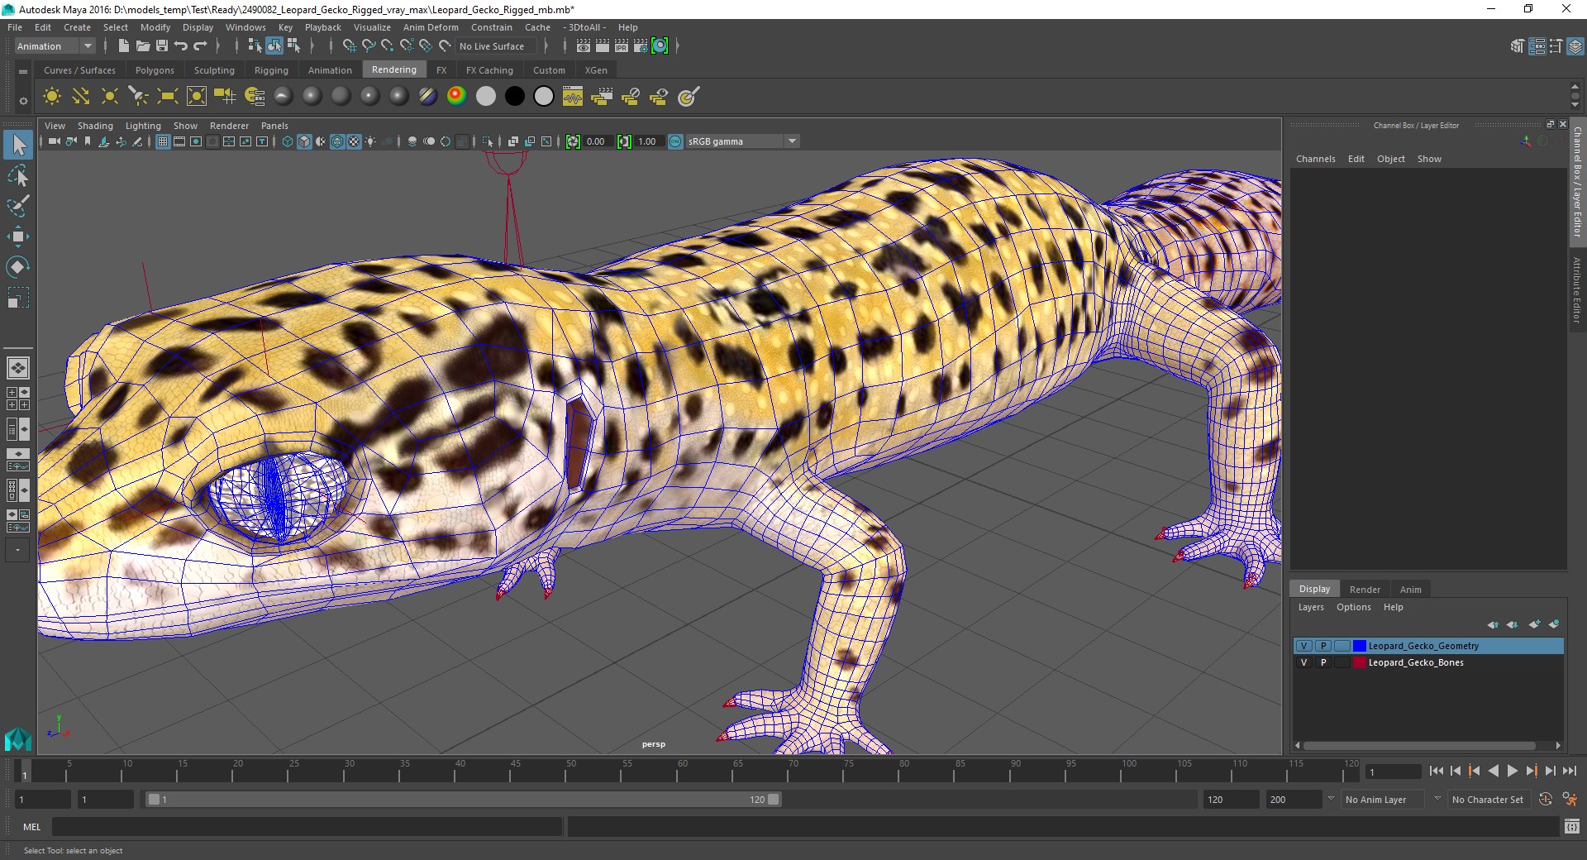Click the blue color swatch of Geometry layer
This screenshot has height=860, width=1587.
(1360, 646)
